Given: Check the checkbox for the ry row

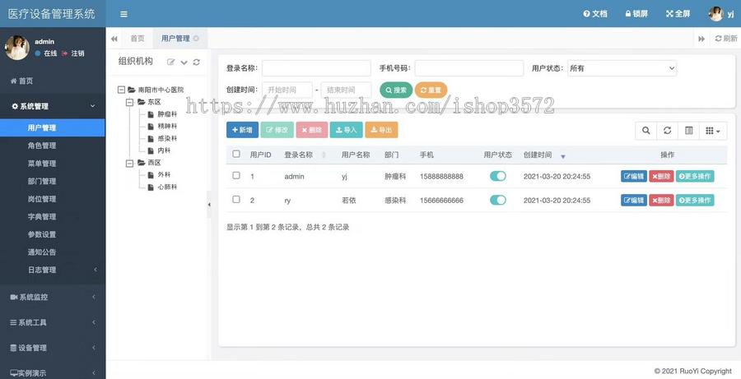Looking at the screenshot, I should (x=236, y=200).
